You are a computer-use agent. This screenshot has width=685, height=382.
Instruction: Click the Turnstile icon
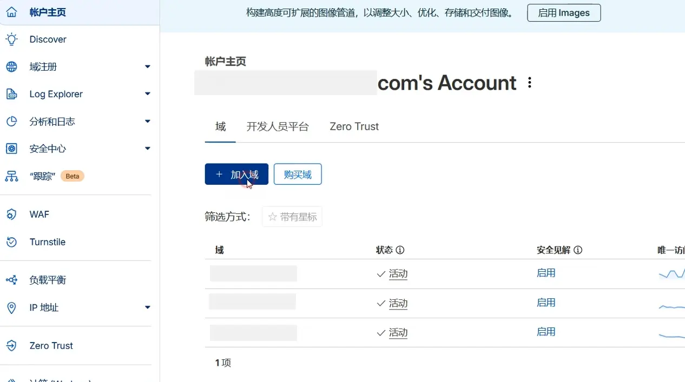click(11, 242)
